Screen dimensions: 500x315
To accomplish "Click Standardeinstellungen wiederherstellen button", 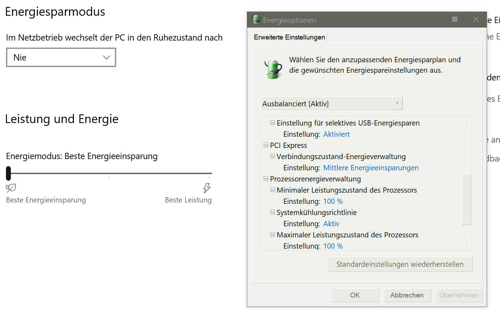I will point(400,264).
